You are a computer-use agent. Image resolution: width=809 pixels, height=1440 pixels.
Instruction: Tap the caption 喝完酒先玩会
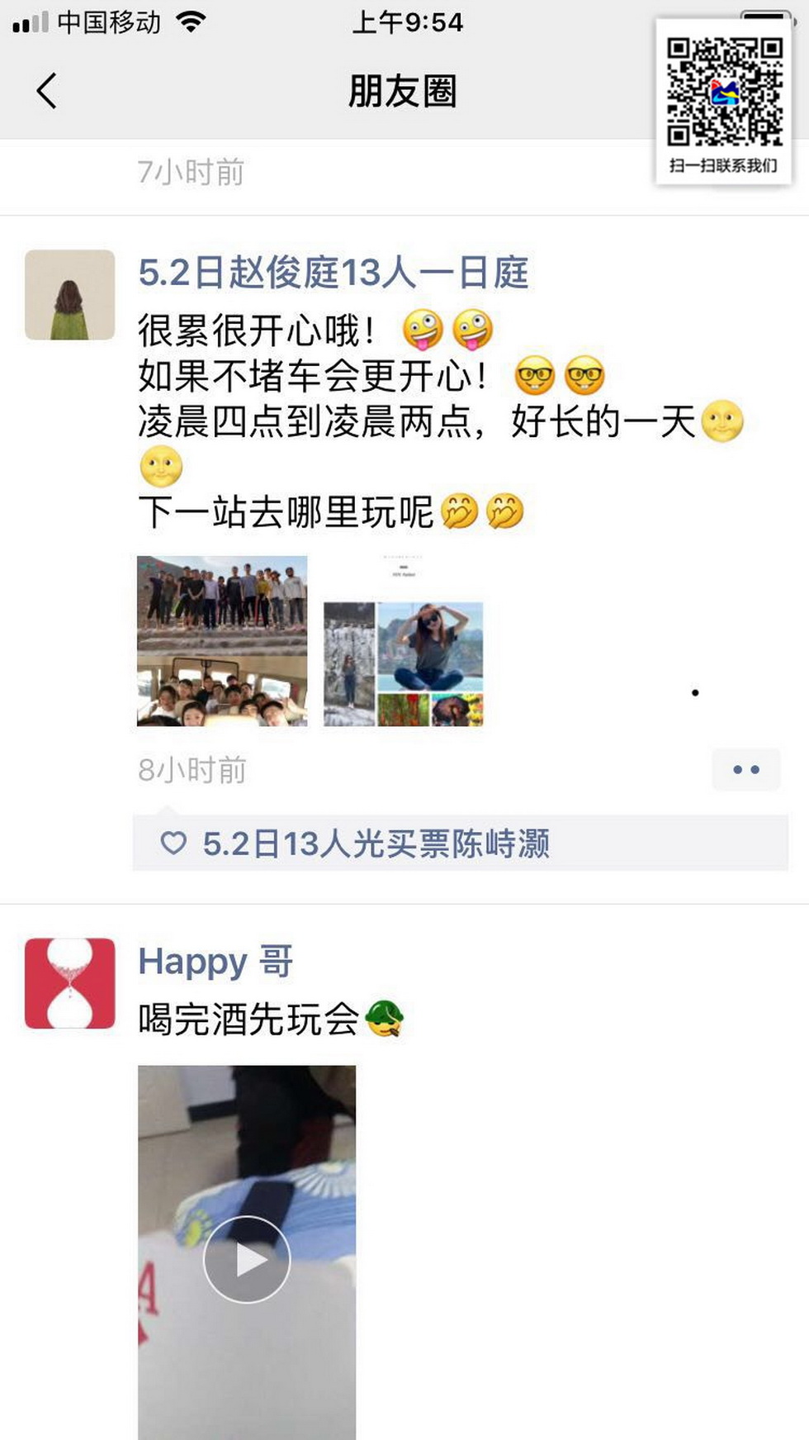click(248, 1019)
